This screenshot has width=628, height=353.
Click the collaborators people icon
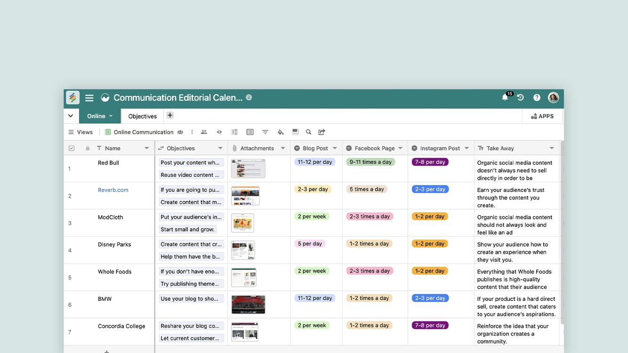204,132
